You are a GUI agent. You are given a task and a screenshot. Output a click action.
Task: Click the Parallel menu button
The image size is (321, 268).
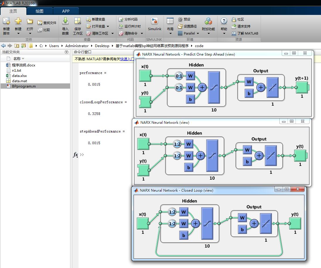point(186,33)
